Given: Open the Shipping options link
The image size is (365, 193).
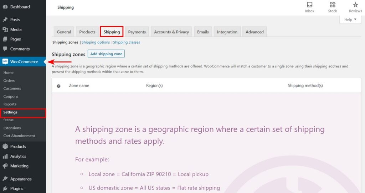Looking at the screenshot, I should [96, 42].
